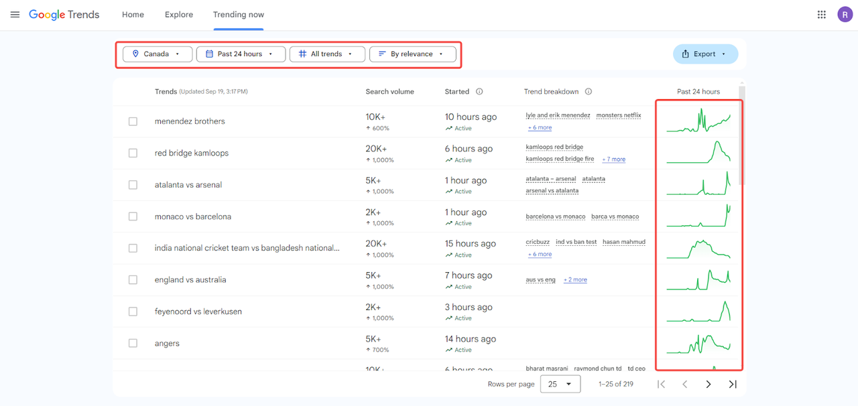Click the barca vs monaco query
The height and width of the screenshot is (406, 858).
pyautogui.click(x=615, y=217)
